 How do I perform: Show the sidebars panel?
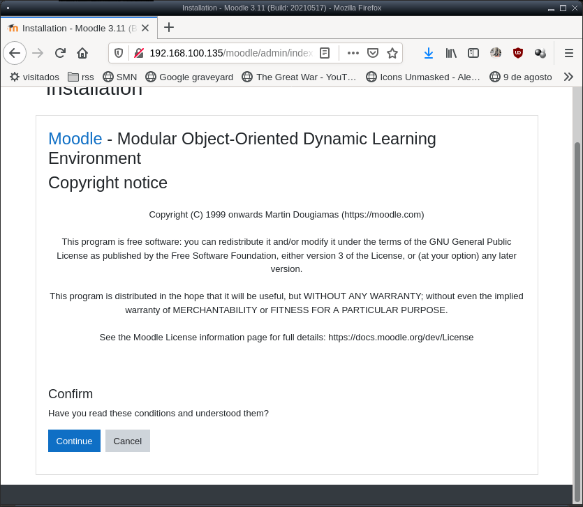click(x=473, y=53)
